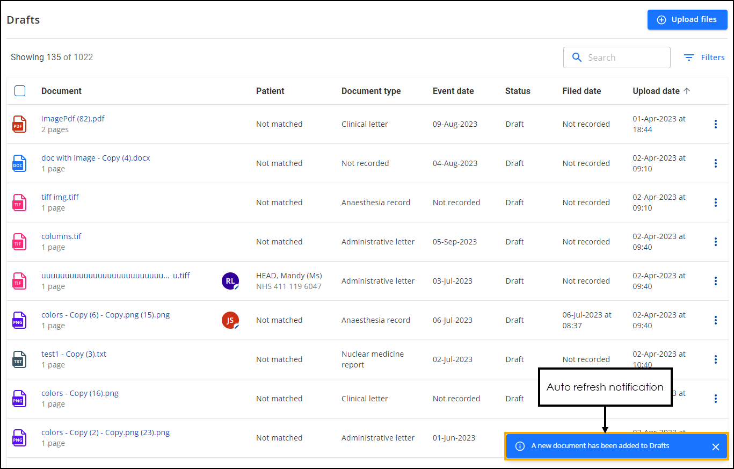Sort by the Document column header

pos(62,91)
